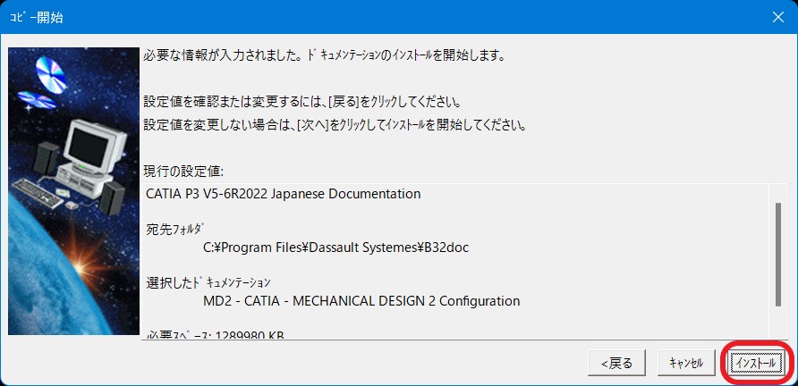This screenshot has width=798, height=386.
Task: Click scrollbar track above the thumb
Action: (778, 191)
